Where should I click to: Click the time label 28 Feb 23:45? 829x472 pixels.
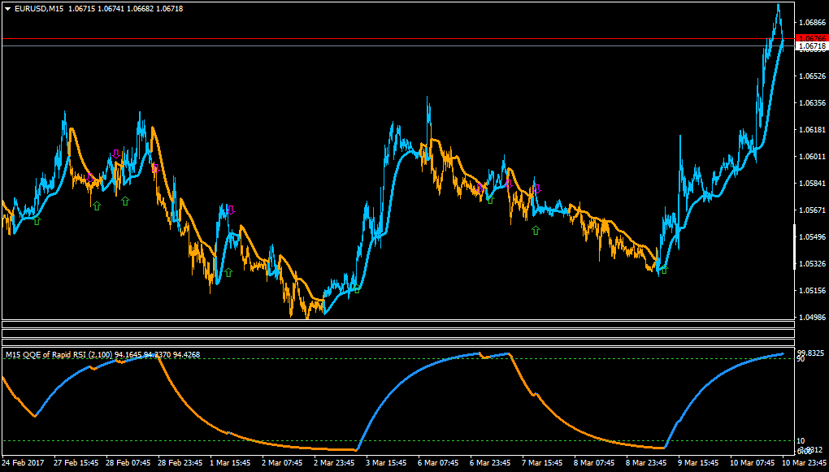180,463
